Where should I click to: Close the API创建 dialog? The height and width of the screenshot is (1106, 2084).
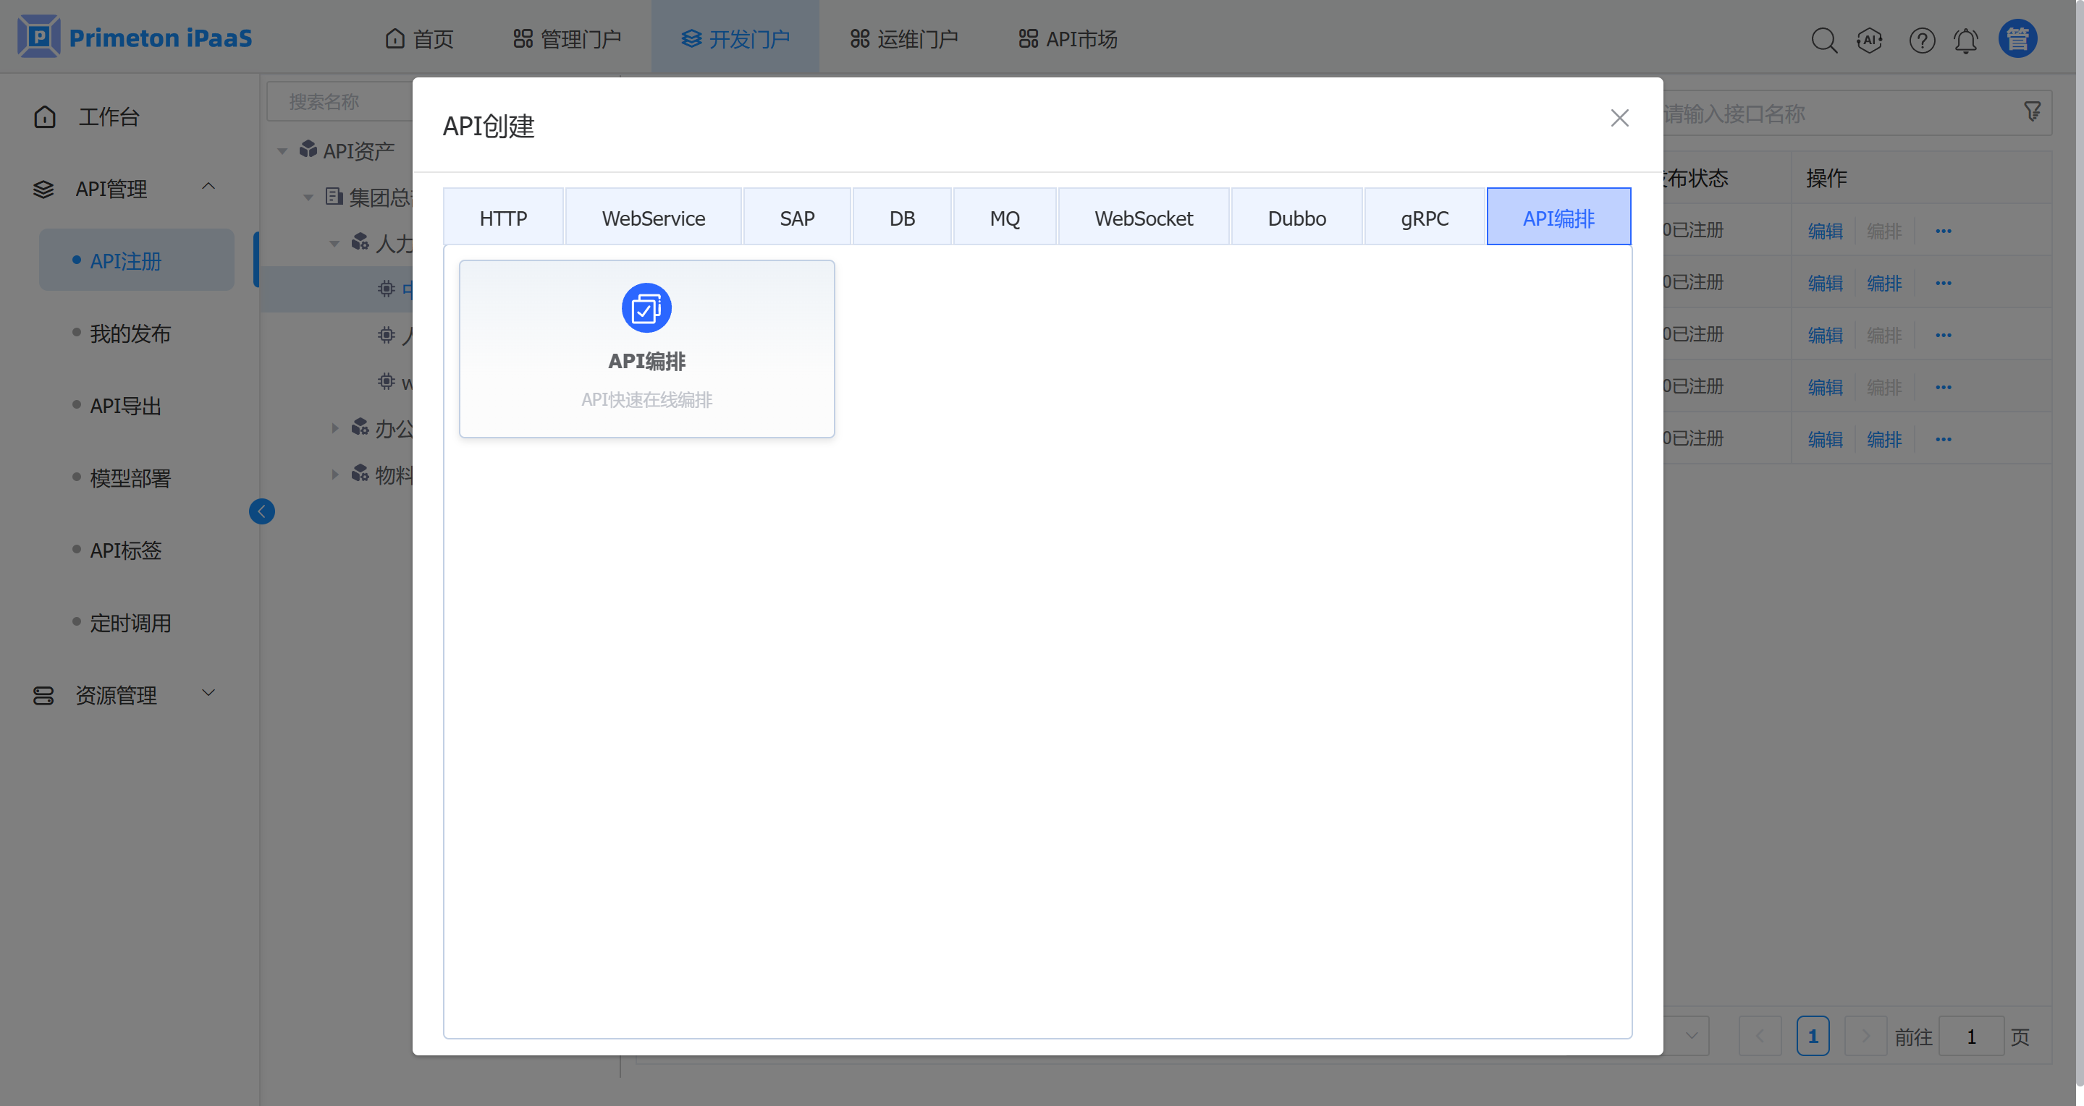1619,118
